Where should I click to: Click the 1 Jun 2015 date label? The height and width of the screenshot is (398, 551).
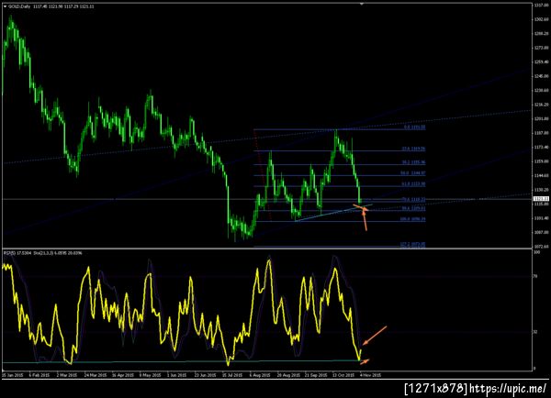pyautogui.click(x=176, y=375)
